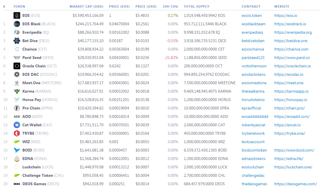Click the DEOS Games logo icon

[17, 184]
